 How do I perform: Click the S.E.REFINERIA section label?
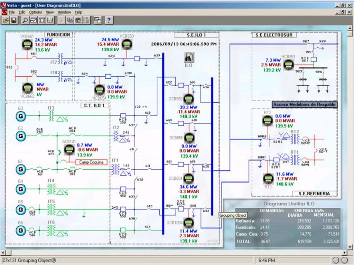[x=314, y=194]
